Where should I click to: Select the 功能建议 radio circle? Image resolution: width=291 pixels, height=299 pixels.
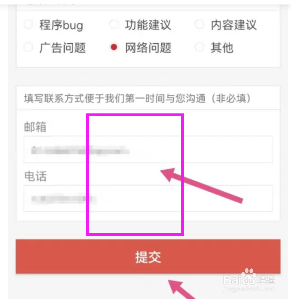point(114,24)
